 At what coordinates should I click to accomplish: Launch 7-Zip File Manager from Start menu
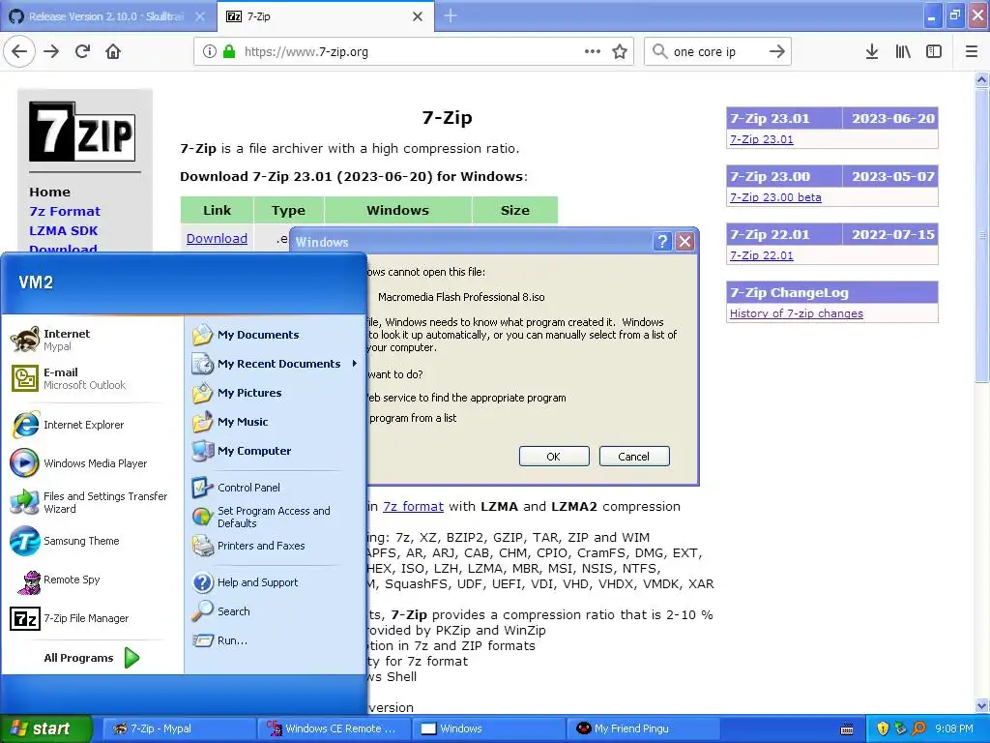(70, 618)
